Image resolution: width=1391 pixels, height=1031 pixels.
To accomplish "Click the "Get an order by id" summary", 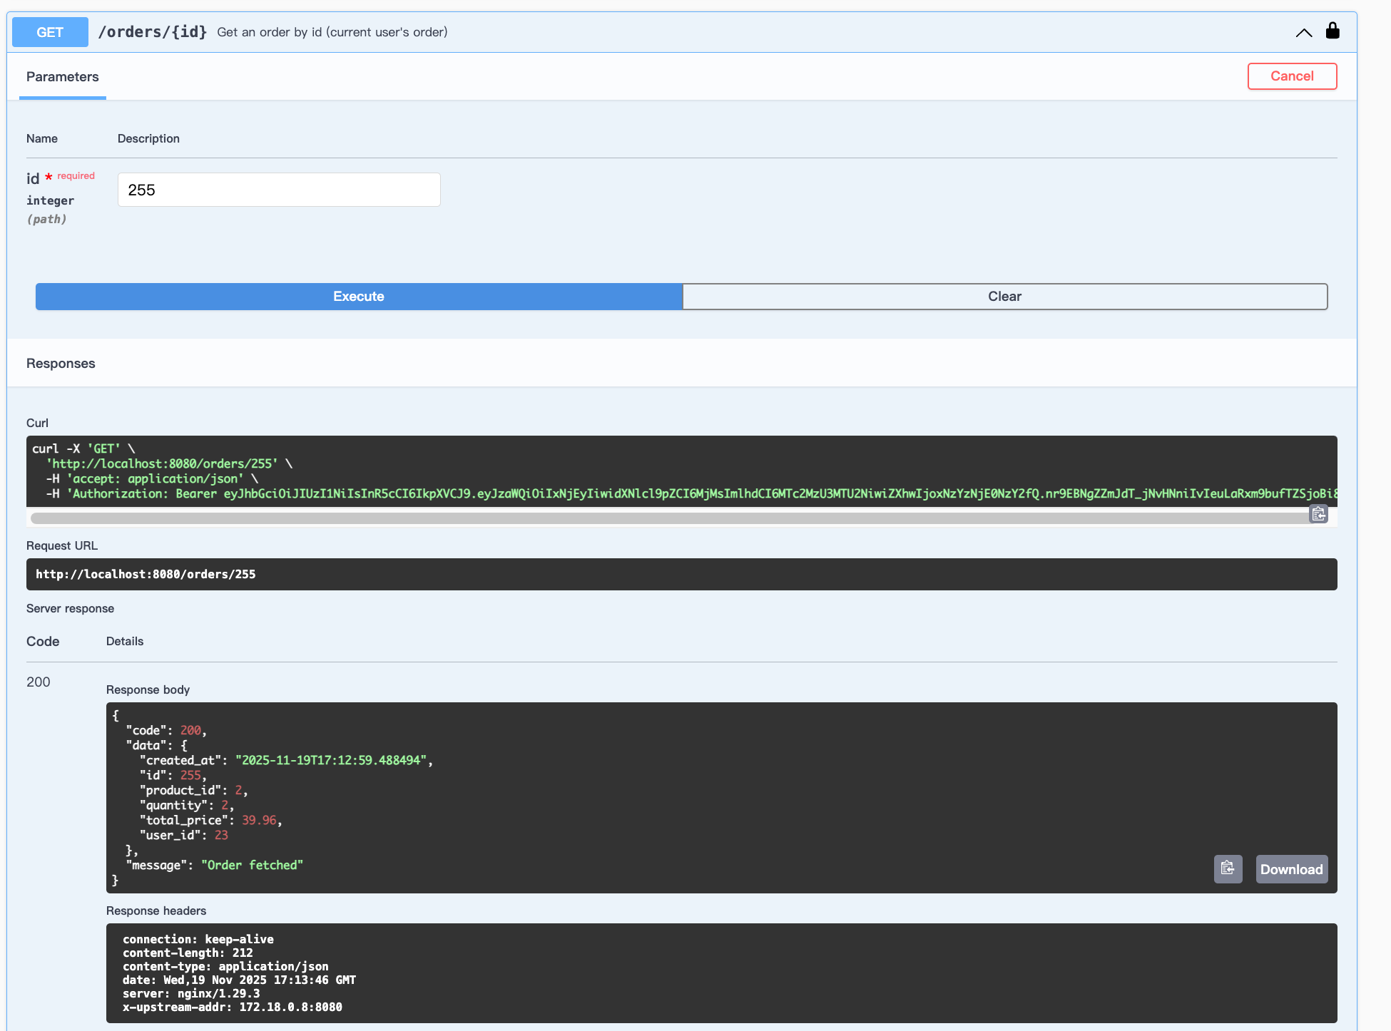I will pyautogui.click(x=332, y=32).
